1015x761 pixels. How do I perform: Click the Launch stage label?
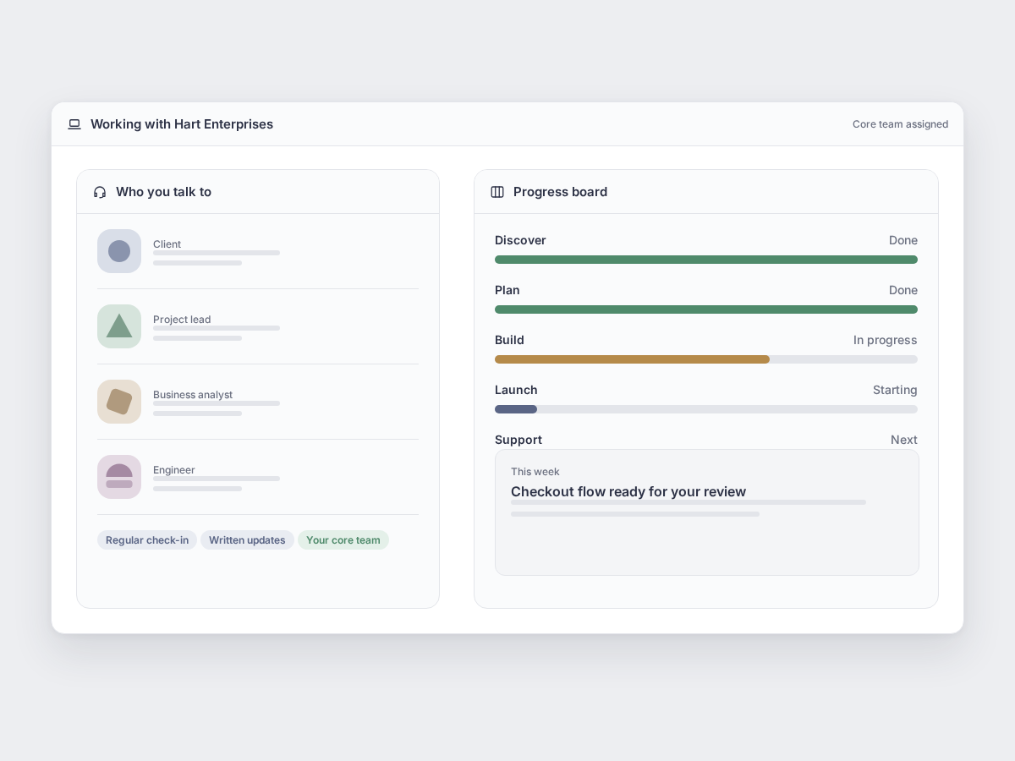click(516, 390)
